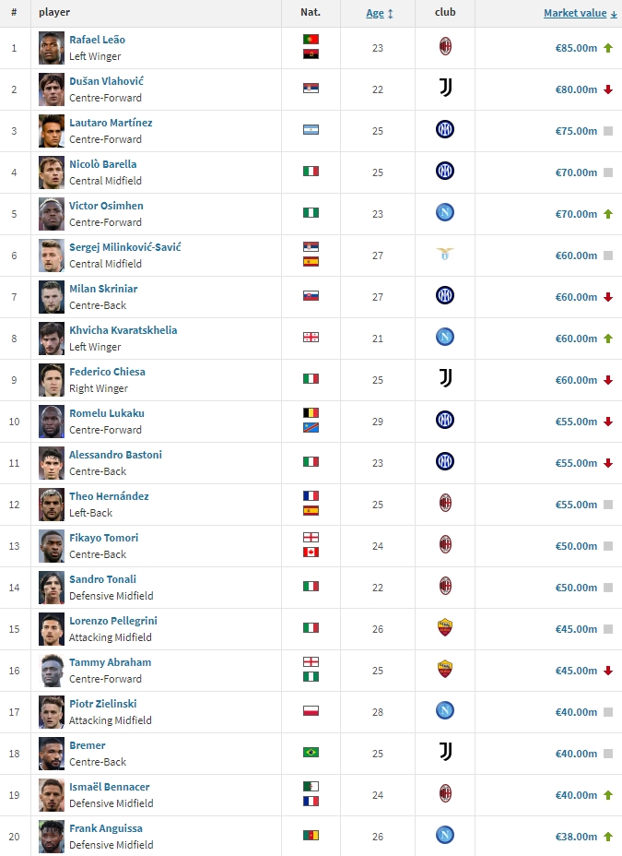Click AC Milan crest in Rafael Leão row
Viewport: 622px width, 856px height.
coord(445,47)
